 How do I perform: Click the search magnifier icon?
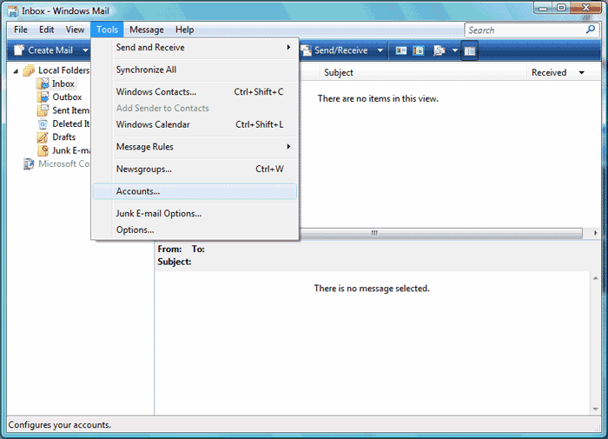(x=591, y=30)
